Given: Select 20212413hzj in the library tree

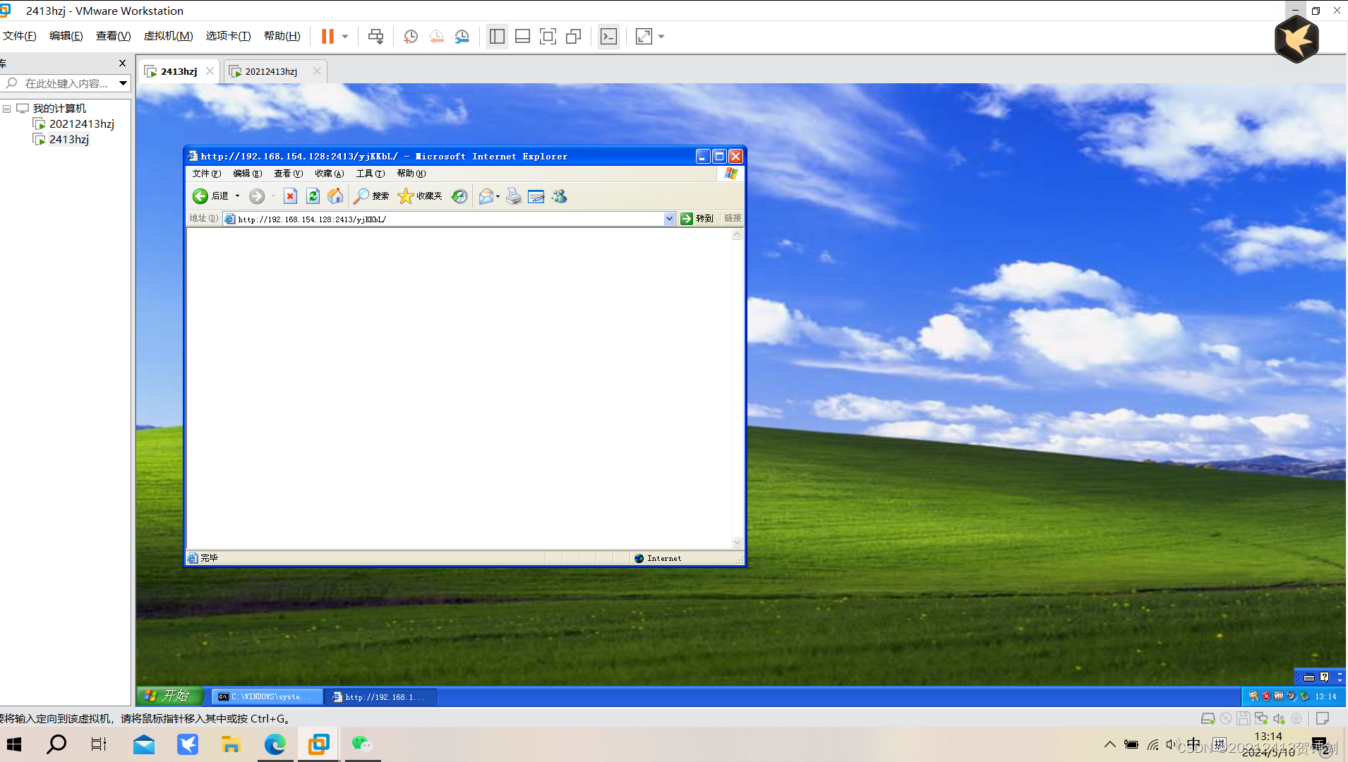Looking at the screenshot, I should tap(81, 123).
